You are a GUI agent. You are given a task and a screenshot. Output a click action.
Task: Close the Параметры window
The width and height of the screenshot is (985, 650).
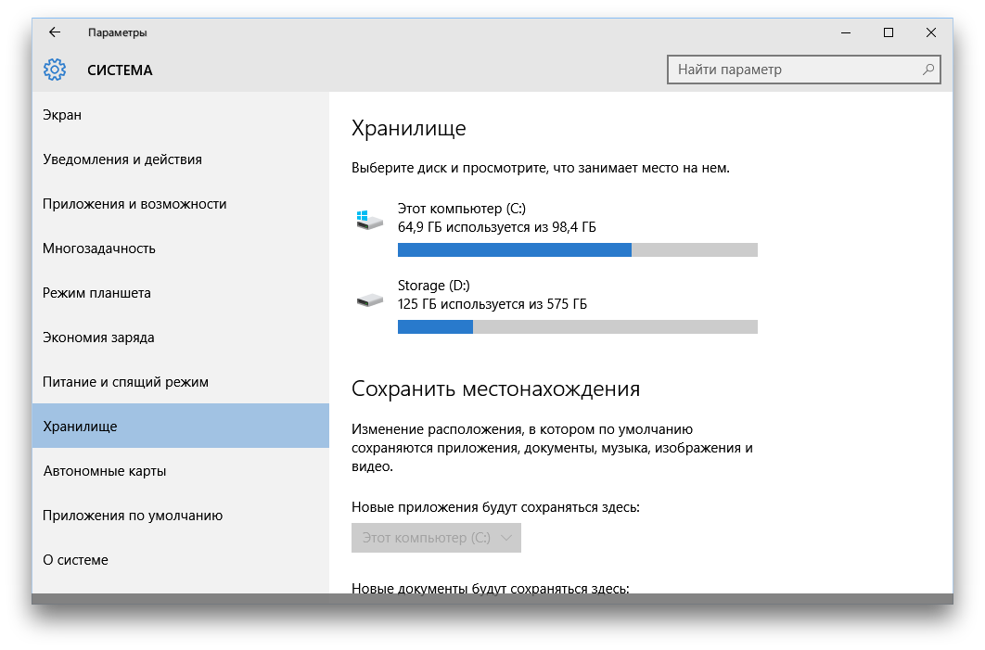[x=931, y=32]
